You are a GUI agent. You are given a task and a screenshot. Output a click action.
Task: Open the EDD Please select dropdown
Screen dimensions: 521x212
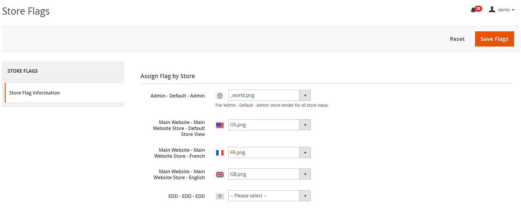pyautogui.click(x=269, y=196)
